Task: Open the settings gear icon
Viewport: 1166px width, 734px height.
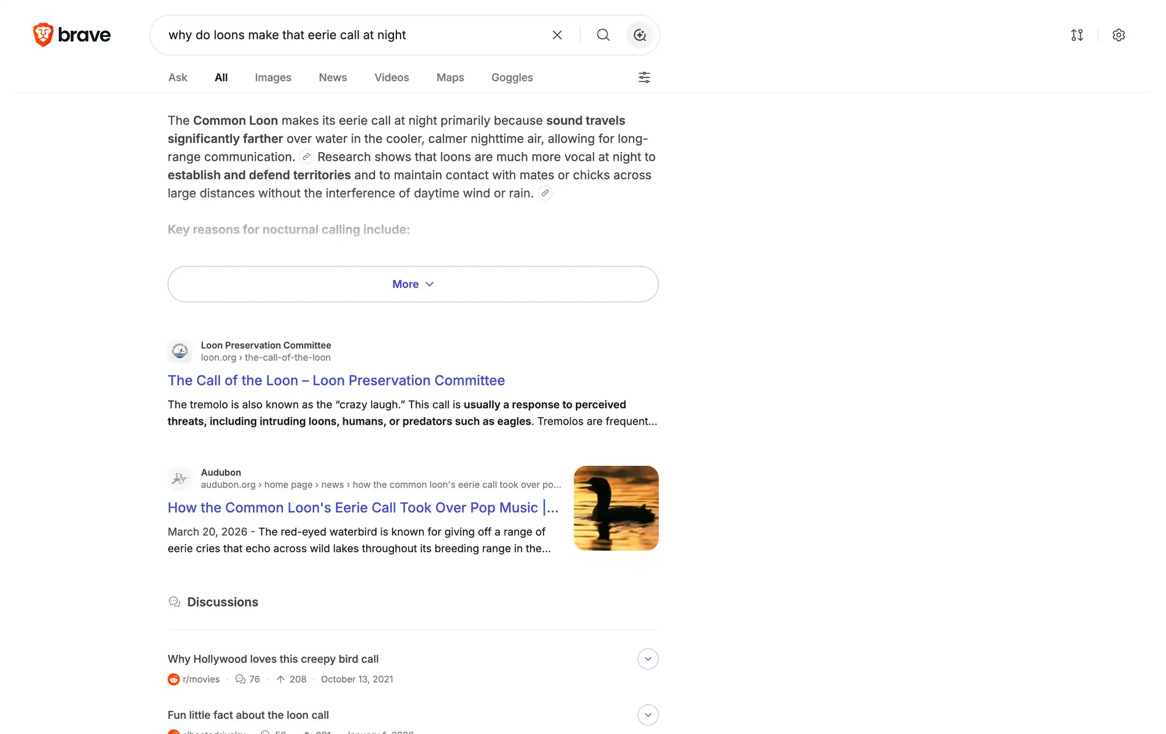Action: pyautogui.click(x=1119, y=35)
